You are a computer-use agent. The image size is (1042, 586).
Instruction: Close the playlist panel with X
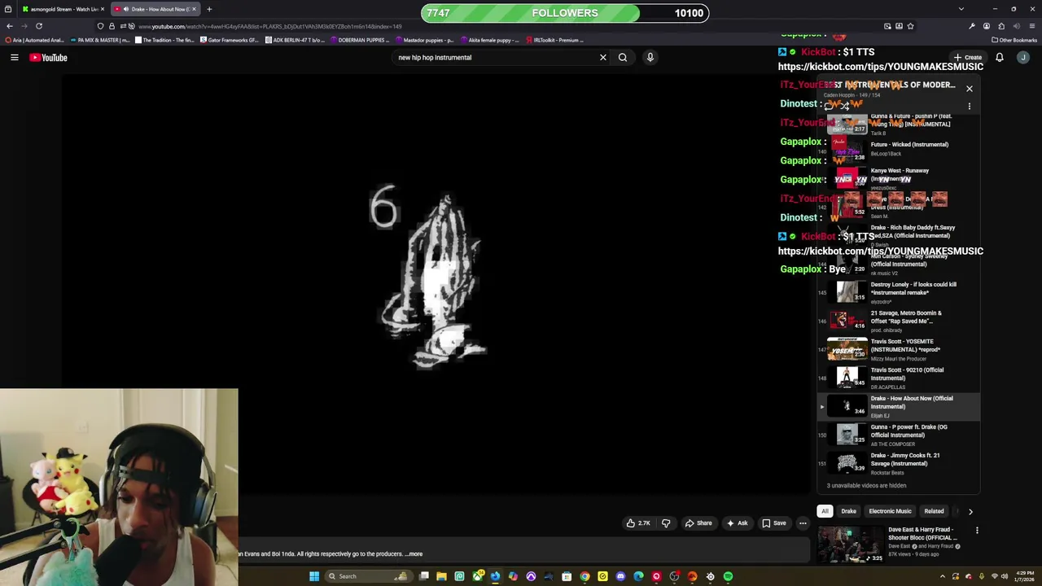point(970,89)
